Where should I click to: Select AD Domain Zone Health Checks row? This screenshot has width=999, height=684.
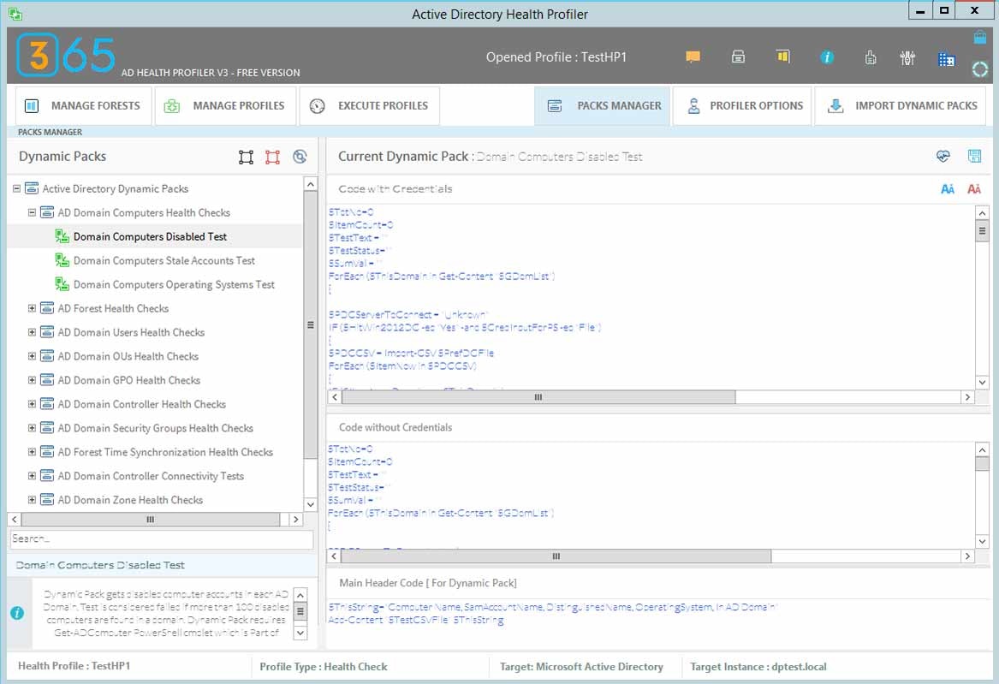pos(130,500)
